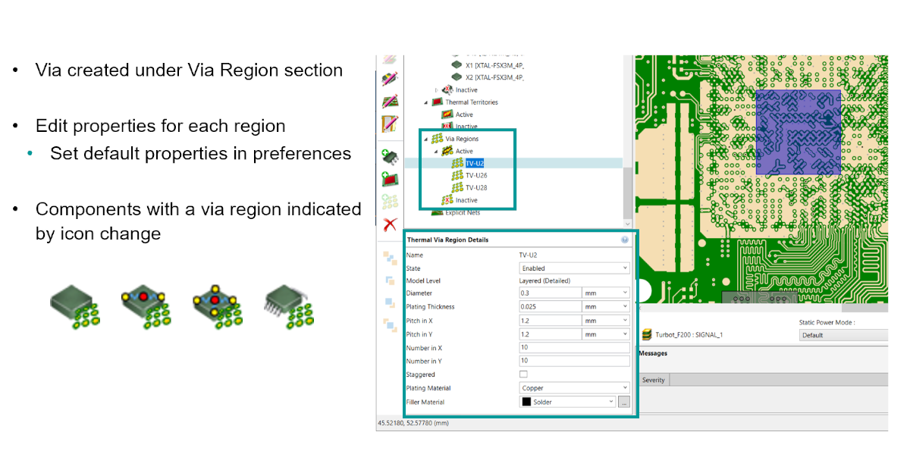Collapse the Via Regions tree node
The image size is (910, 476).
(425, 139)
